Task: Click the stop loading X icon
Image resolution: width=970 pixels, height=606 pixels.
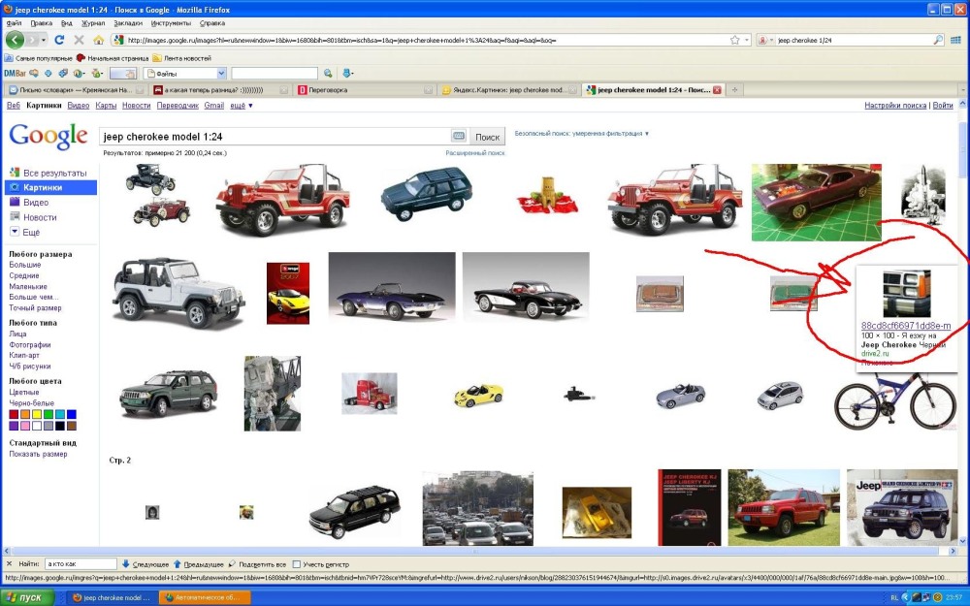Action: tap(79, 40)
